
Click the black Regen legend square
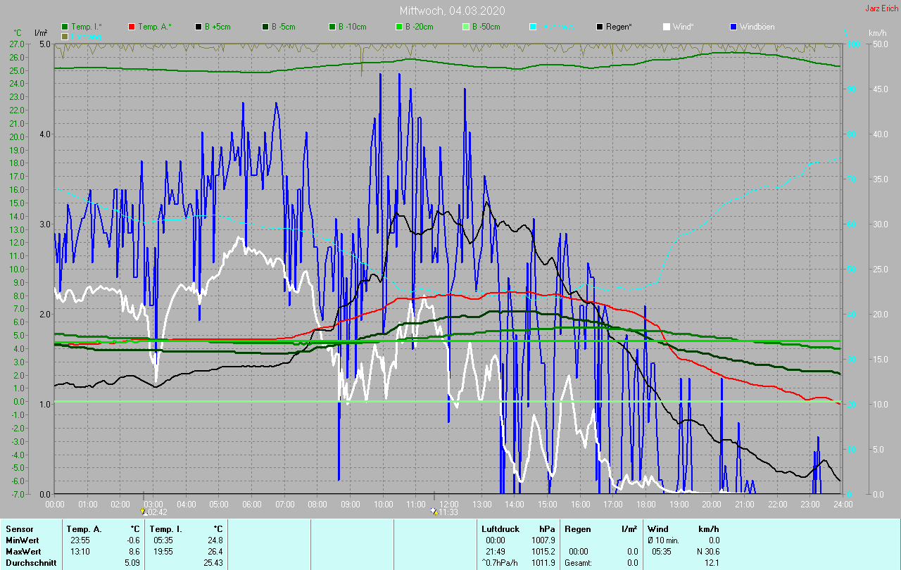click(600, 27)
